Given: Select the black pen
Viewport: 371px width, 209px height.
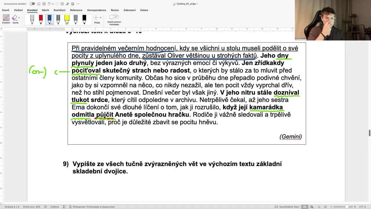Looking at the screenshot, I should [x=84, y=19].
